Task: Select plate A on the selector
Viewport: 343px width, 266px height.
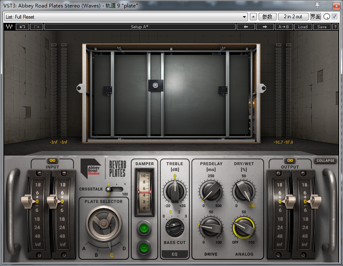Action: pyautogui.click(x=84, y=249)
